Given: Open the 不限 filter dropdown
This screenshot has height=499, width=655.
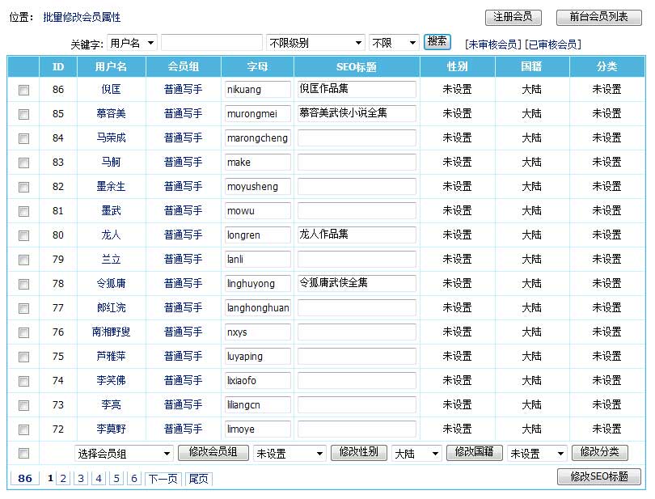Looking at the screenshot, I should pyautogui.click(x=394, y=43).
